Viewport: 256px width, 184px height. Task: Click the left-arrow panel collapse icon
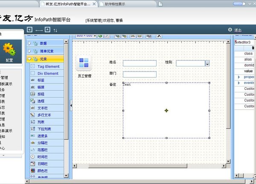29,30
